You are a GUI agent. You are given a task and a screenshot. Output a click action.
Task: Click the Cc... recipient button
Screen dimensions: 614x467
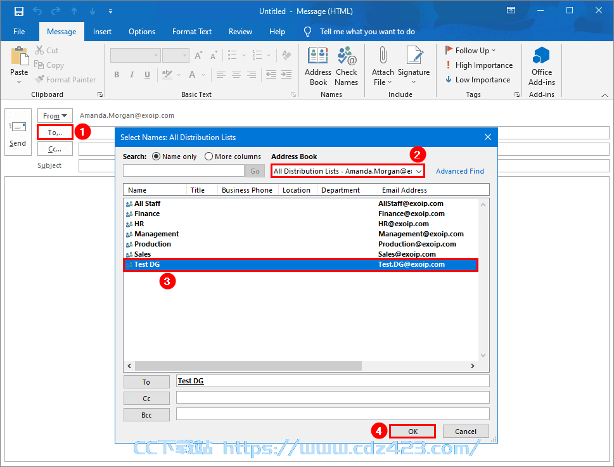(55, 149)
